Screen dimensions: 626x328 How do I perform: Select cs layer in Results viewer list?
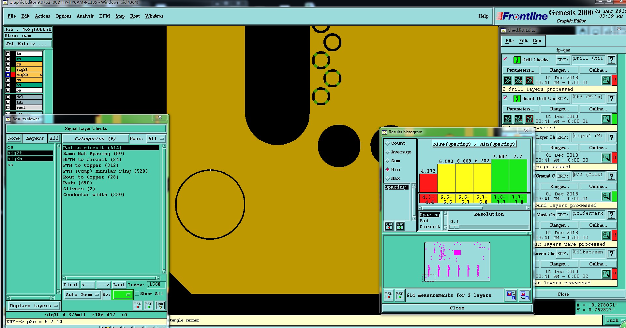click(x=30, y=147)
